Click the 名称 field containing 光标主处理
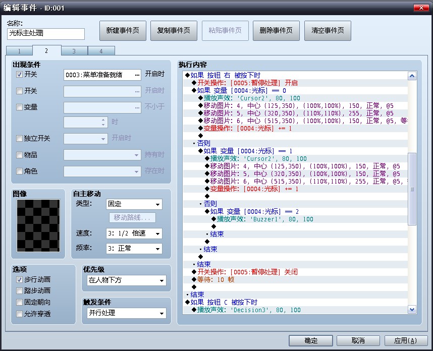The image size is (433, 351). click(46, 34)
